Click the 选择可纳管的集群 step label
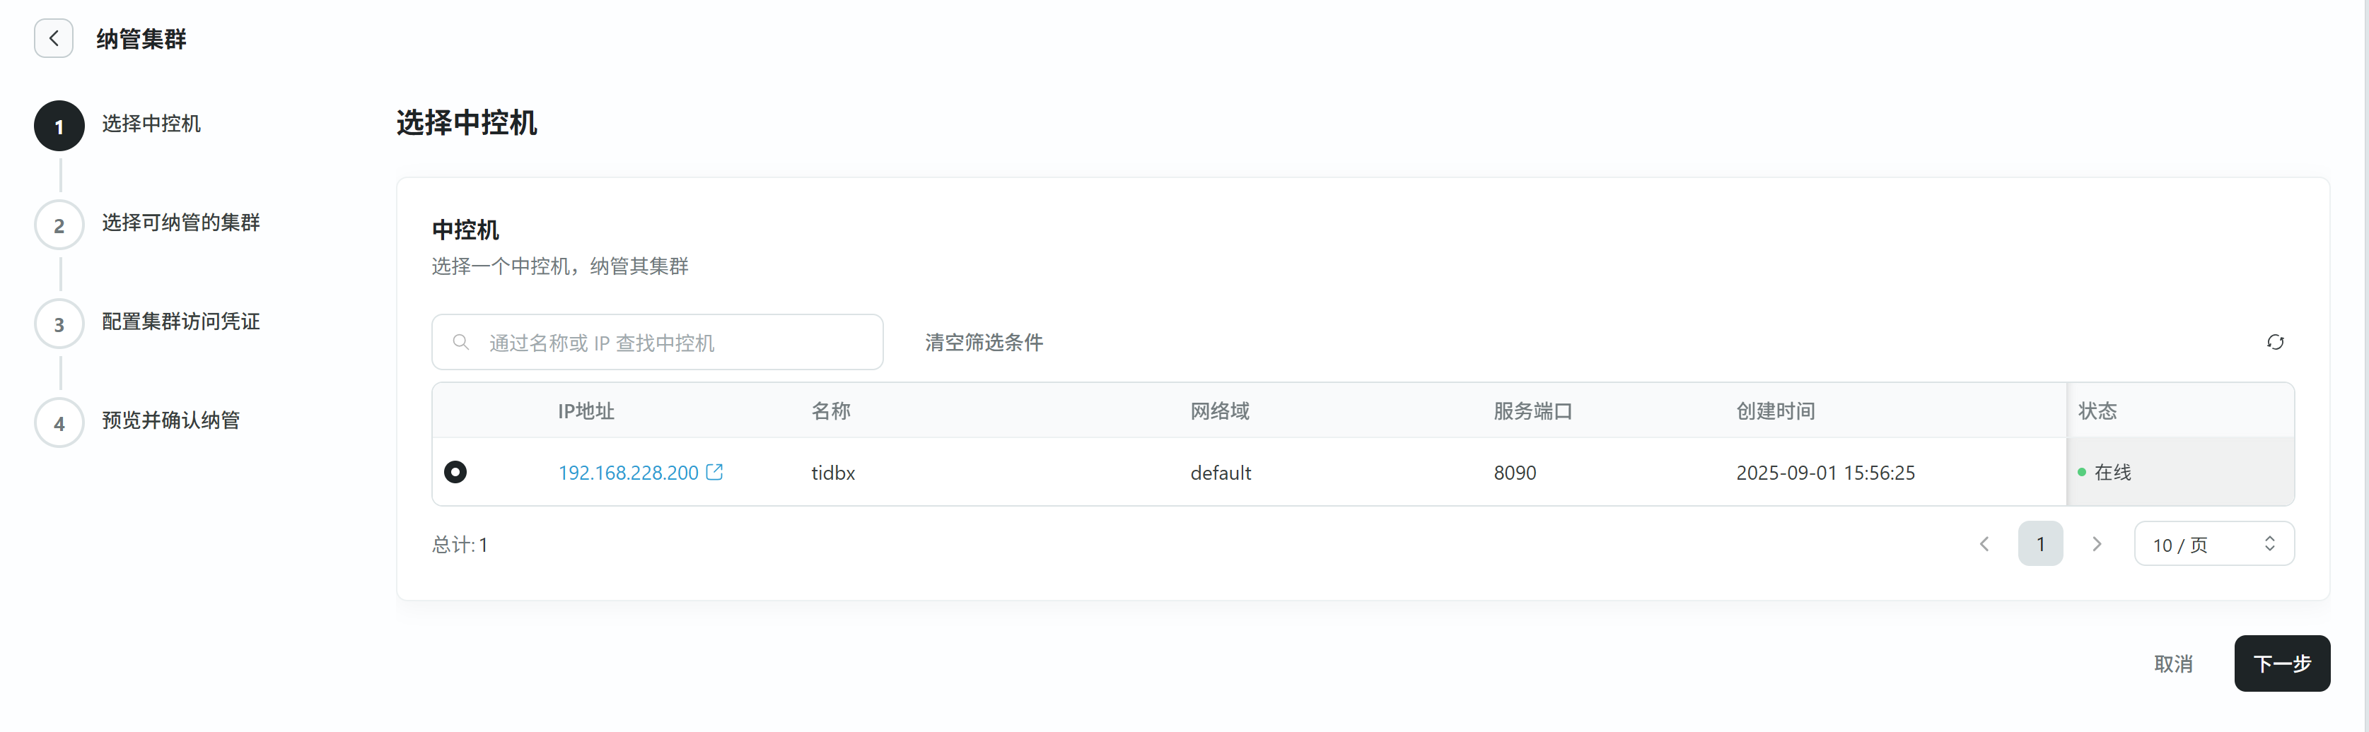The image size is (2369, 732). coord(180,223)
